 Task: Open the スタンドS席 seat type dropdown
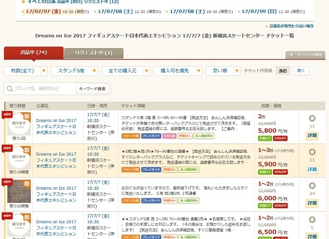(74, 71)
